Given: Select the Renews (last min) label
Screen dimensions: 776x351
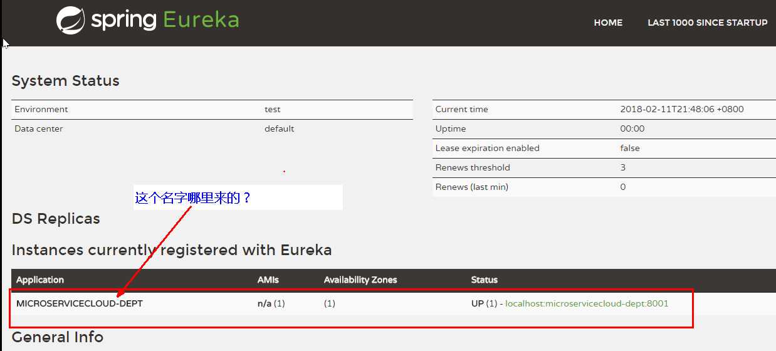Looking at the screenshot, I should click(471, 187).
